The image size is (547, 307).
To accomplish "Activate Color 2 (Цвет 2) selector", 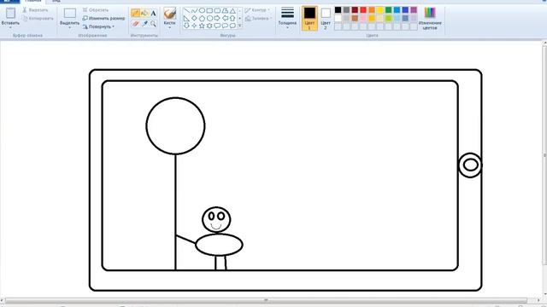I will point(326,18).
